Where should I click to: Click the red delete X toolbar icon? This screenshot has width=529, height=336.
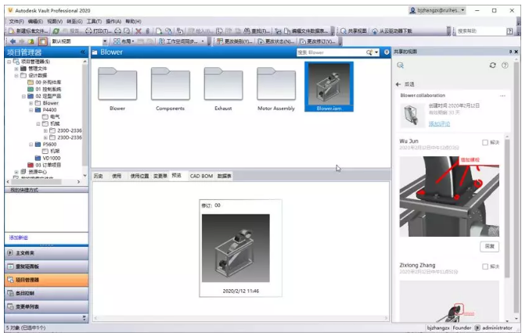pos(139,31)
